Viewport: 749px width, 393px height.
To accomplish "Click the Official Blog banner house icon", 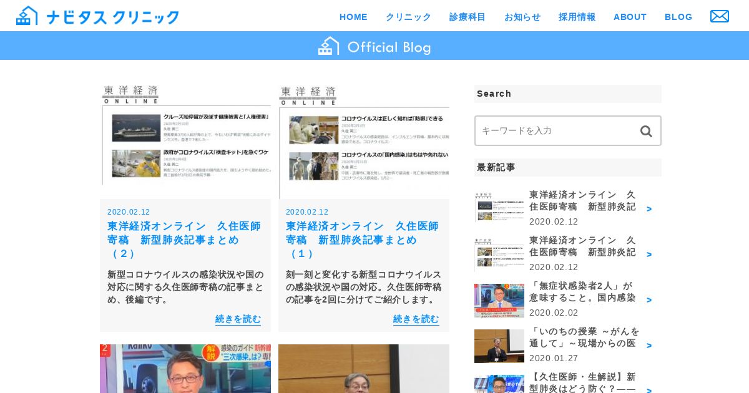I will click(x=329, y=46).
